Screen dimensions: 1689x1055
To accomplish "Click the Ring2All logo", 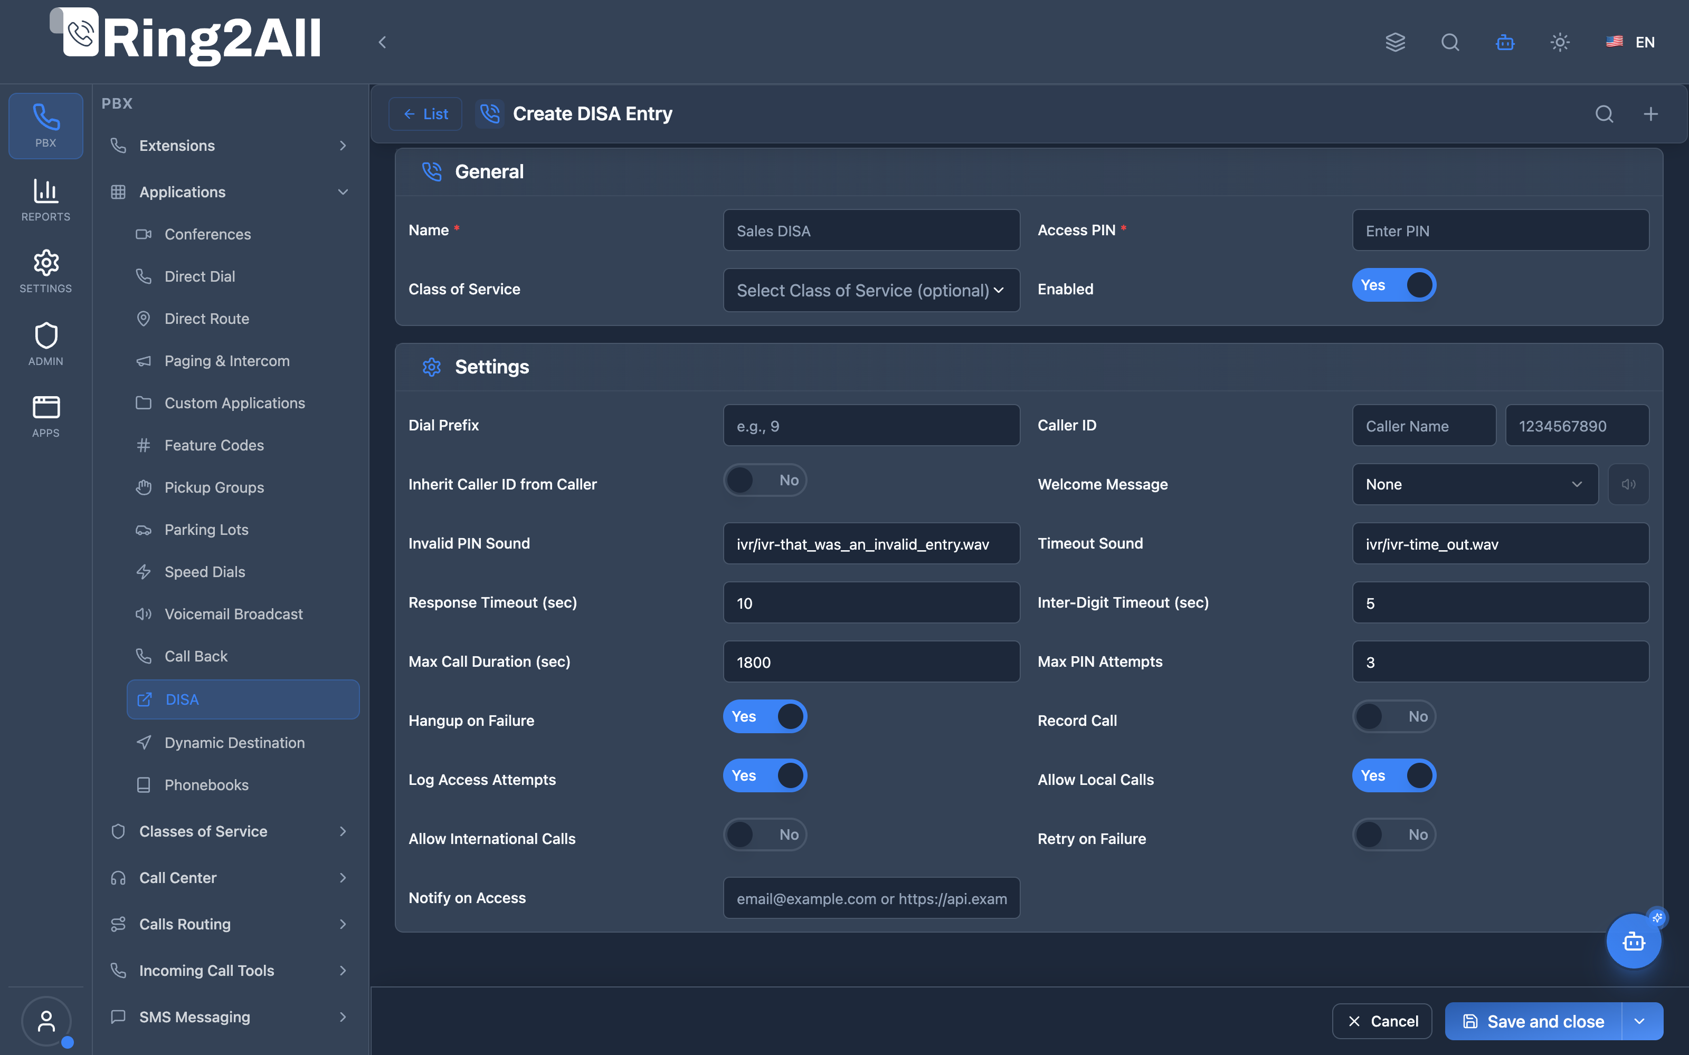I will (186, 37).
